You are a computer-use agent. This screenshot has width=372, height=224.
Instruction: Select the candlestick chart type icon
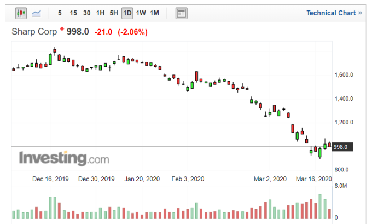(x=21, y=13)
